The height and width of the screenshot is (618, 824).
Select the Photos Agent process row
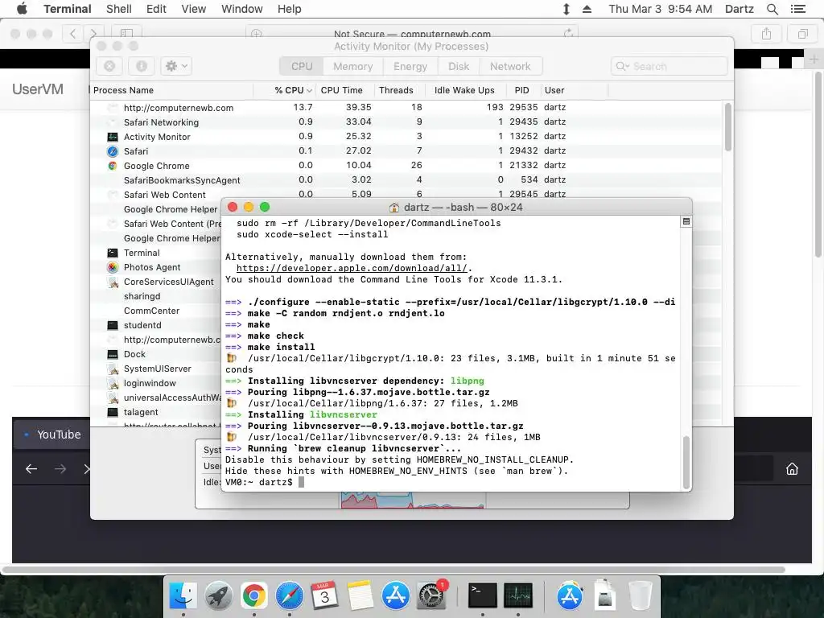[155, 267]
